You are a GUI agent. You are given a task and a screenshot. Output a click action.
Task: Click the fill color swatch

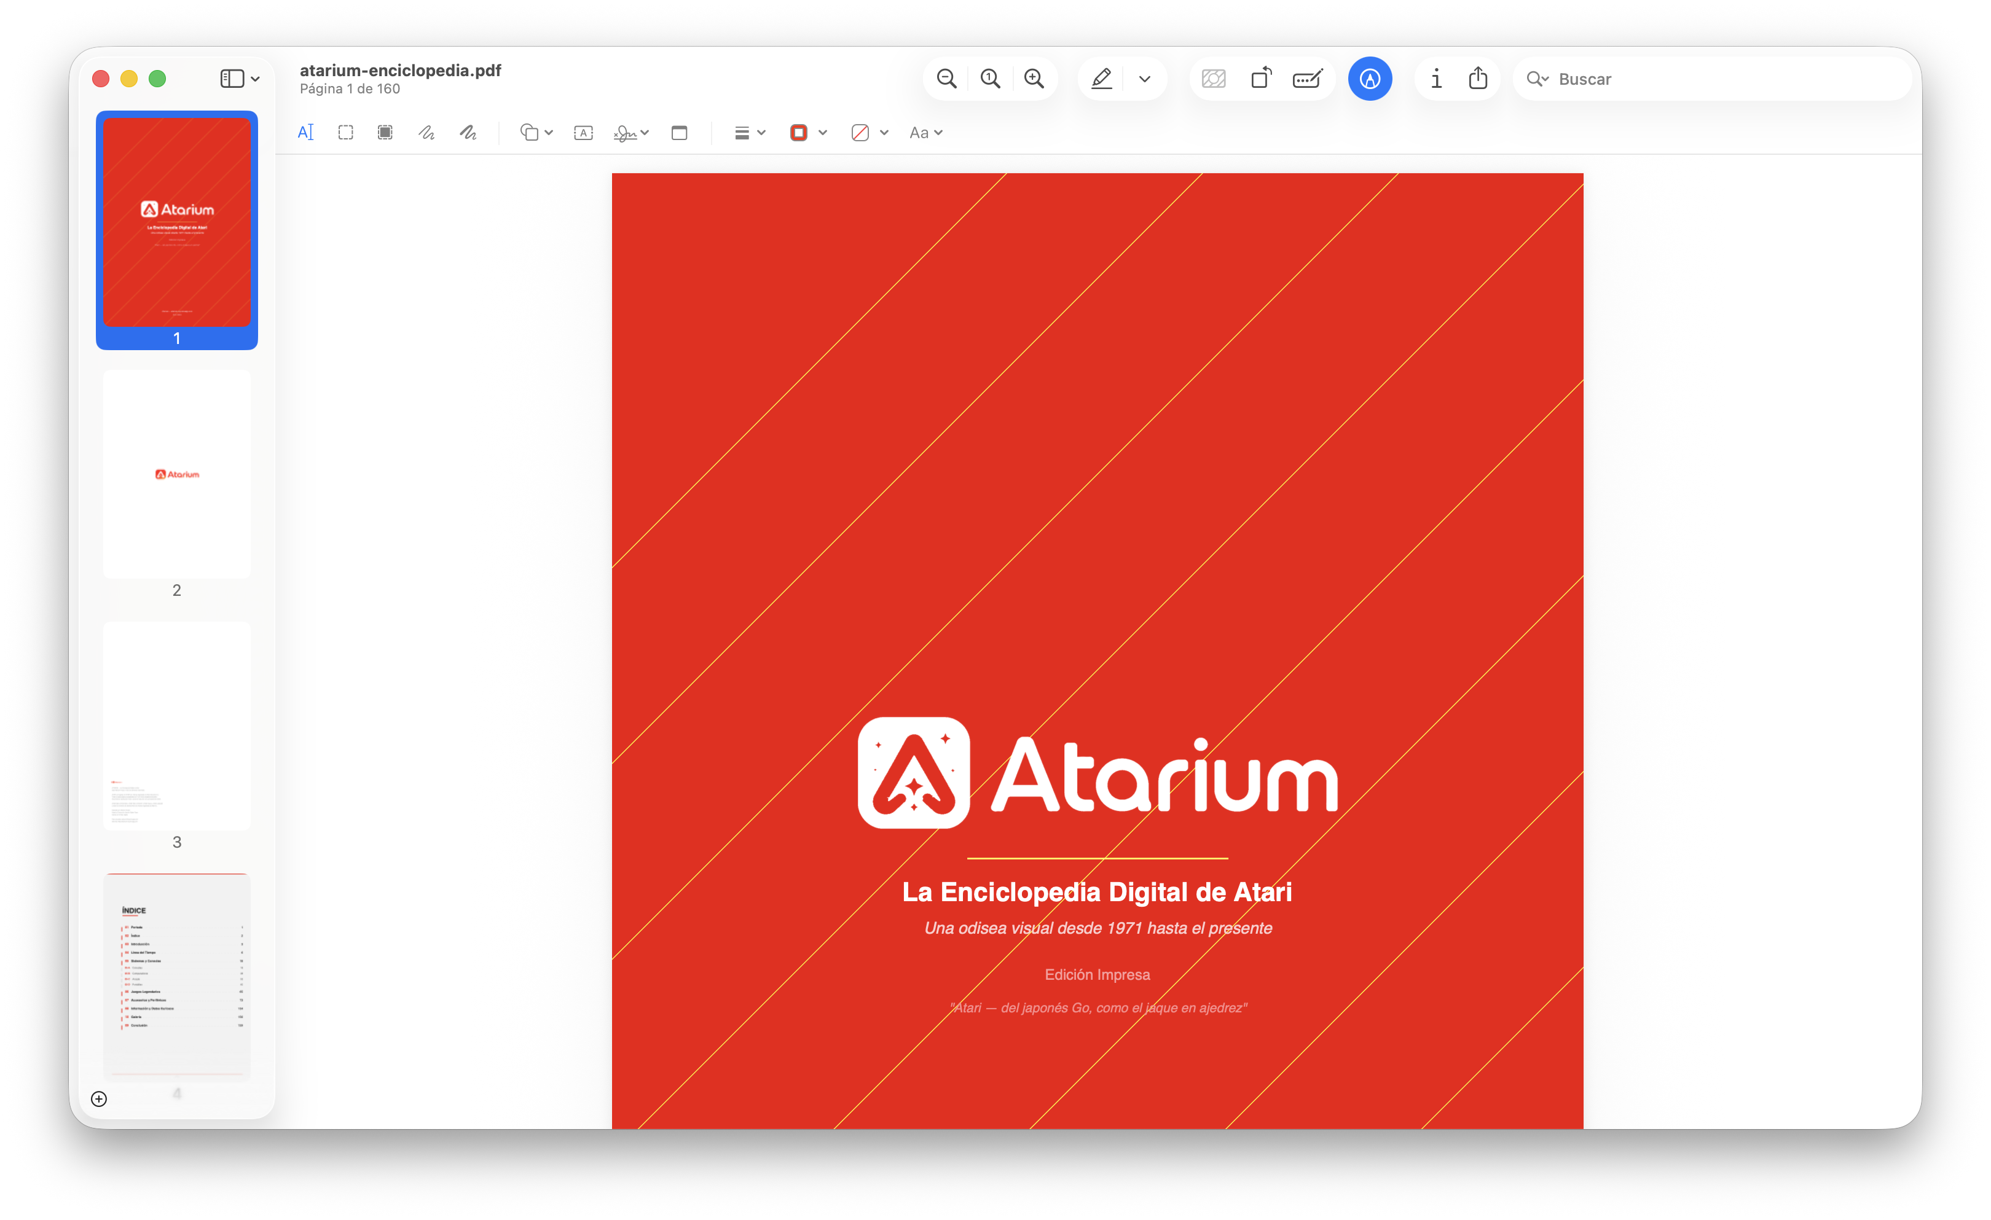[860, 133]
